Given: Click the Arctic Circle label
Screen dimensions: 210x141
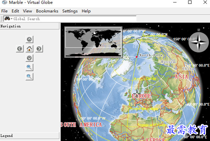Looking at the screenshot, I should (x=145, y=79).
